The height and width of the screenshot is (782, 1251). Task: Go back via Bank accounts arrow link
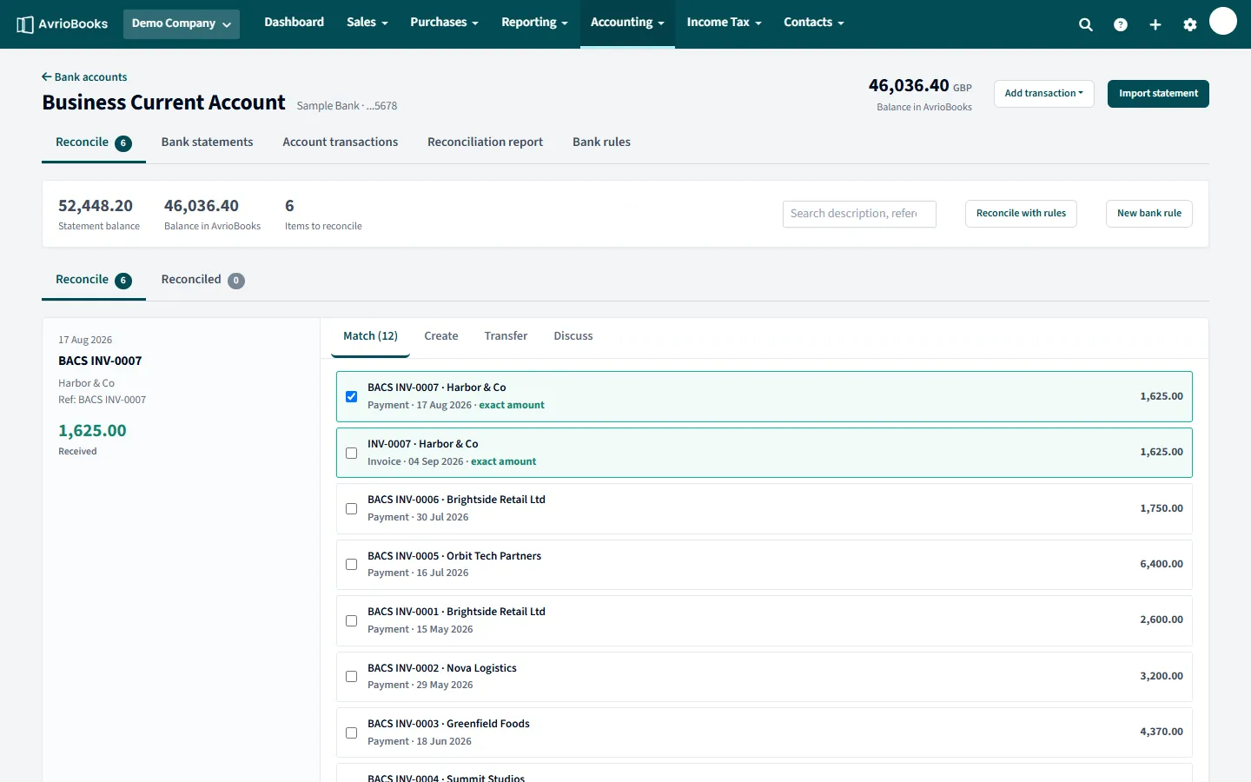click(x=84, y=77)
